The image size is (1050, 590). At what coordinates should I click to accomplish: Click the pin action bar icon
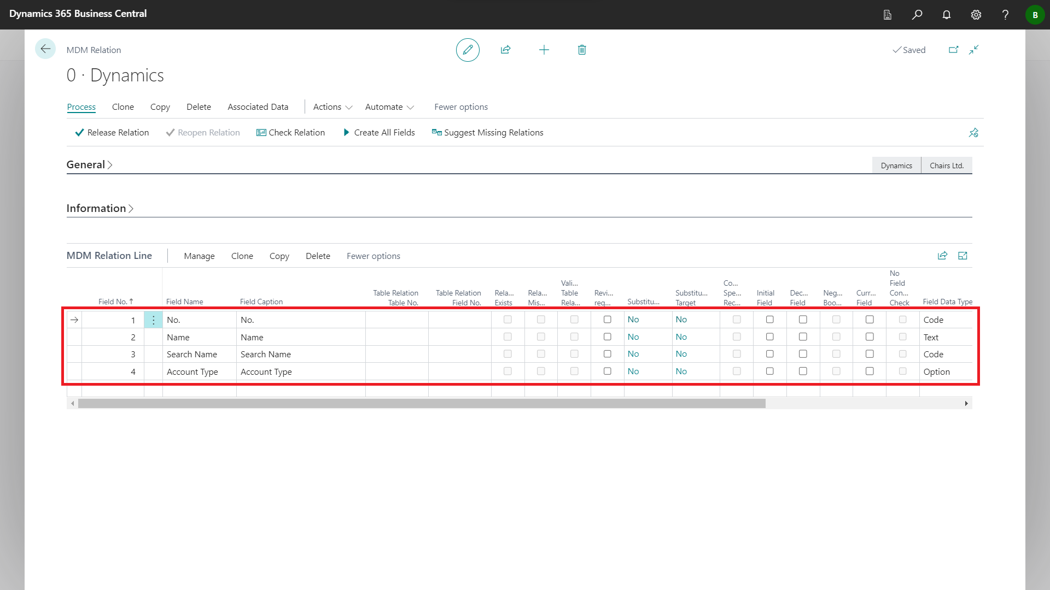click(973, 133)
